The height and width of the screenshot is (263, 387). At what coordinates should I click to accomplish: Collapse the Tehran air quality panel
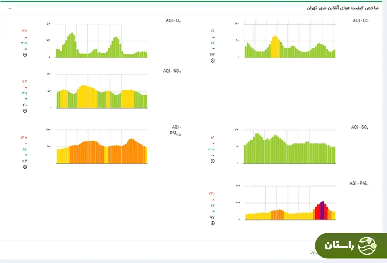(9, 8)
